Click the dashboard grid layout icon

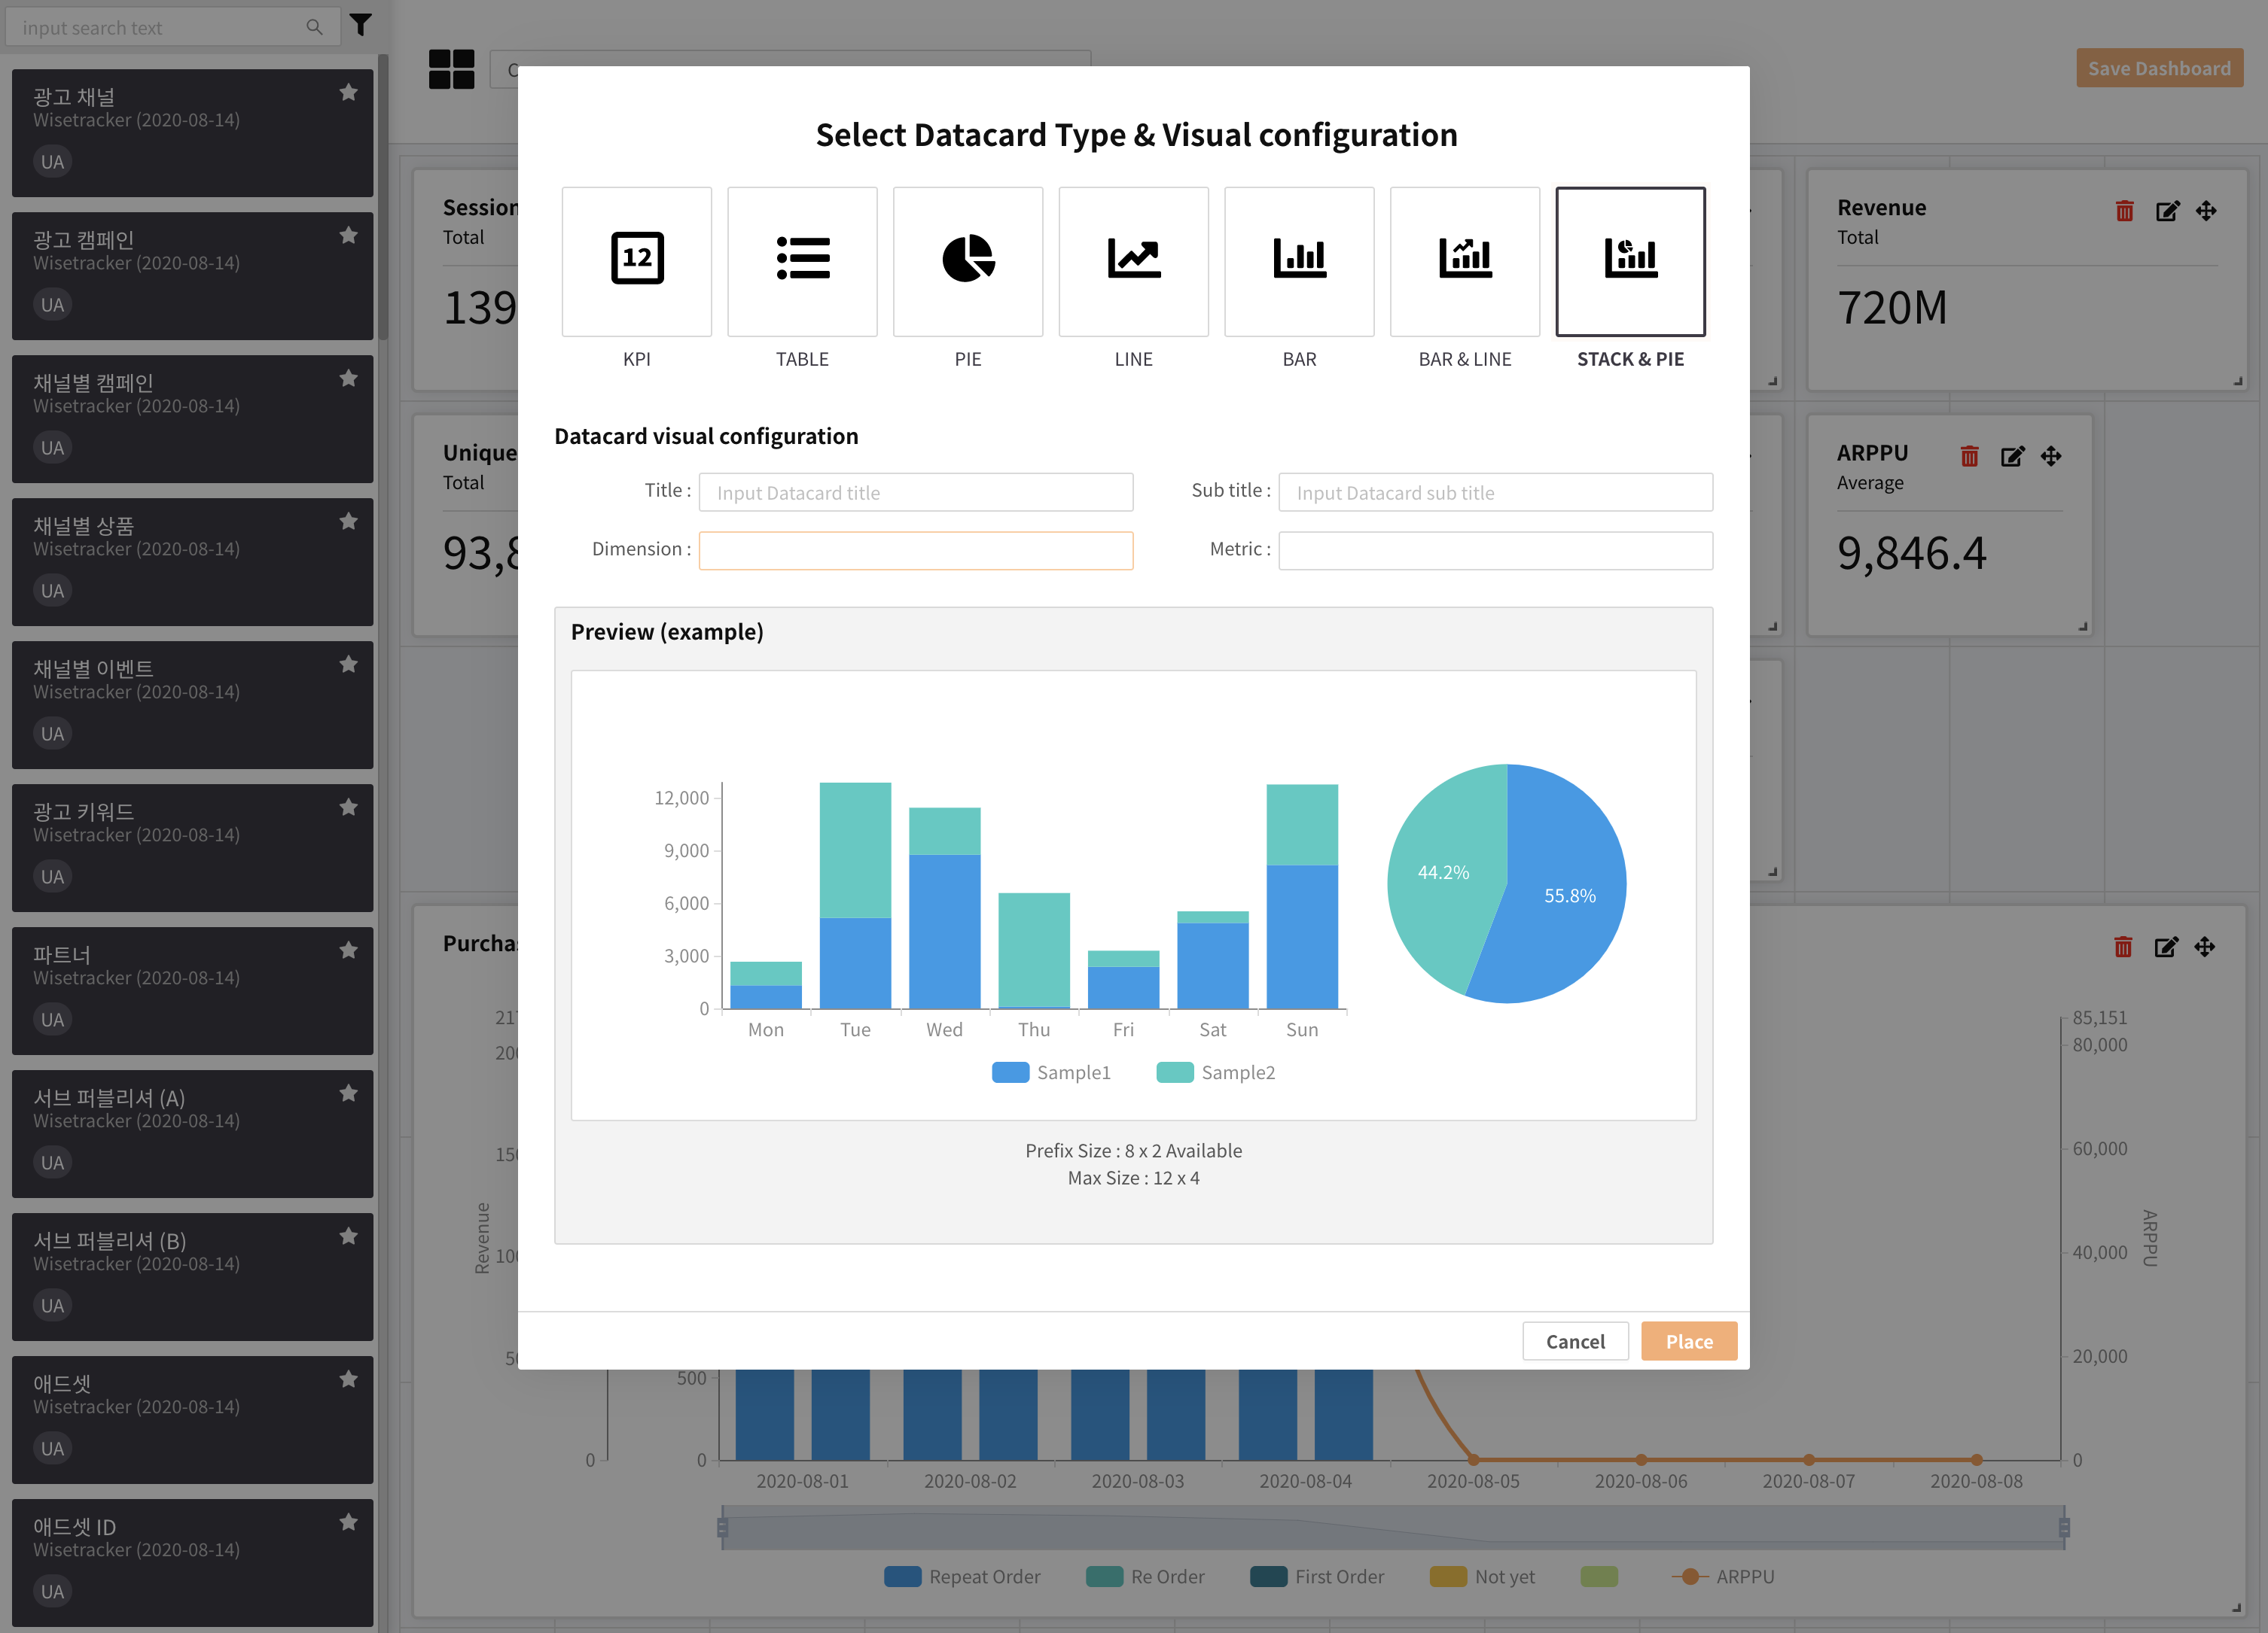(x=451, y=69)
